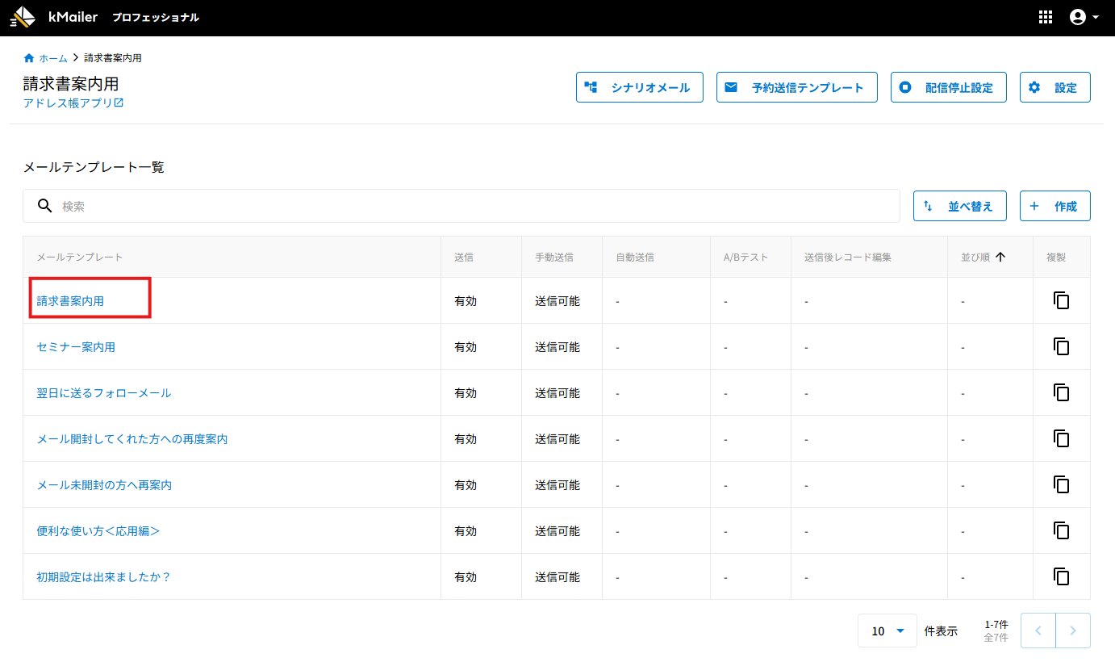Open the user account menu
This screenshot has height=662, width=1115.
click(x=1084, y=17)
